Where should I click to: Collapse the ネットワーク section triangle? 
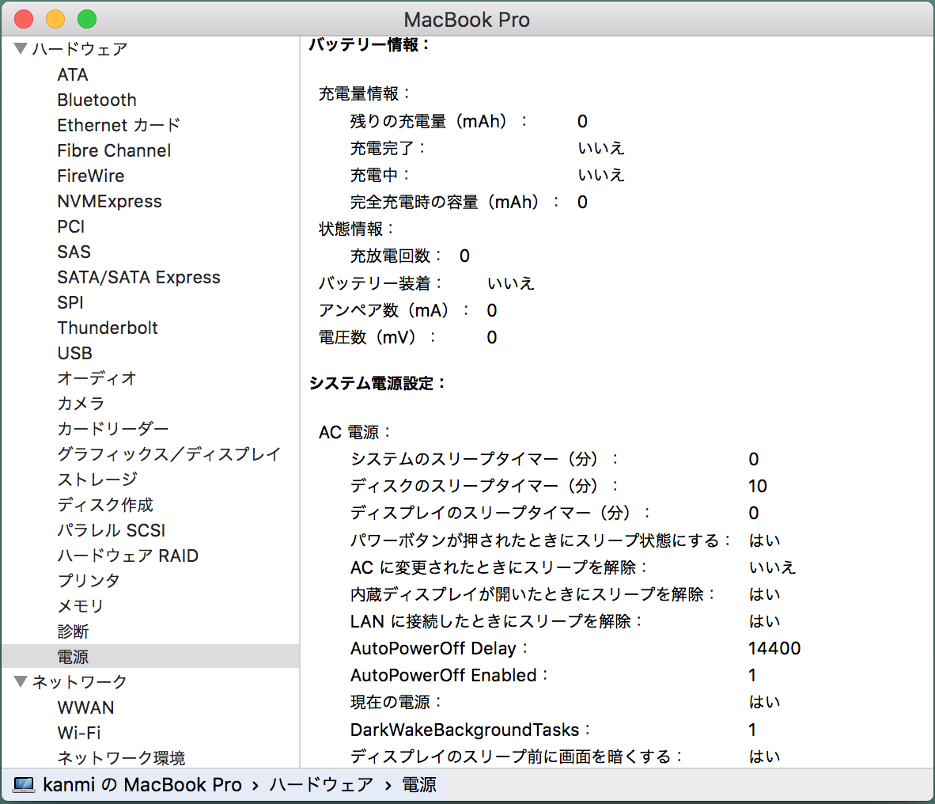tap(21, 681)
